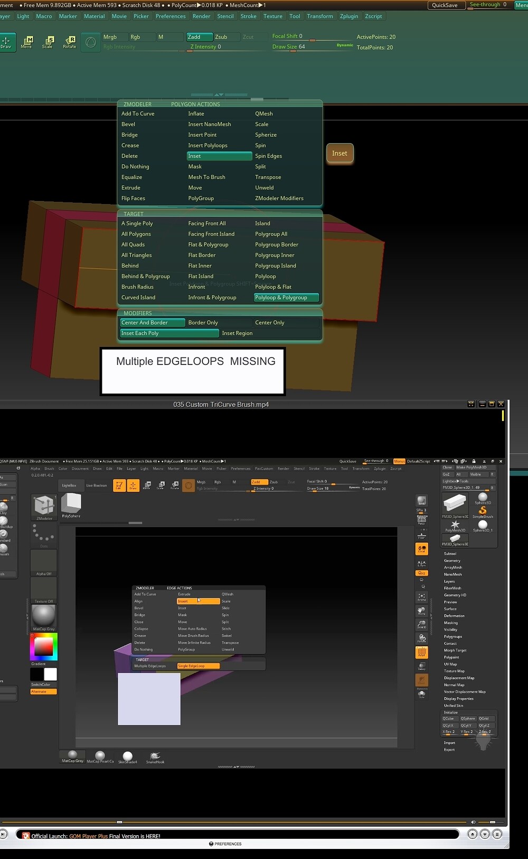
Task: Click the PolySphere quick-pick tool icon
Action: coord(71,505)
